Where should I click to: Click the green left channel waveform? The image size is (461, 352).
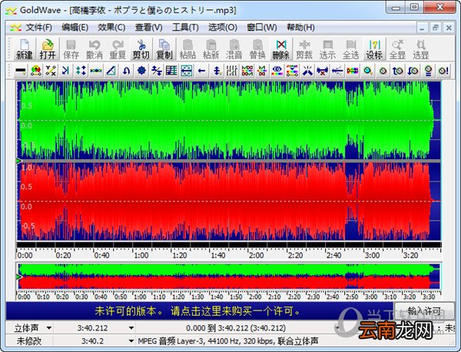click(x=229, y=120)
